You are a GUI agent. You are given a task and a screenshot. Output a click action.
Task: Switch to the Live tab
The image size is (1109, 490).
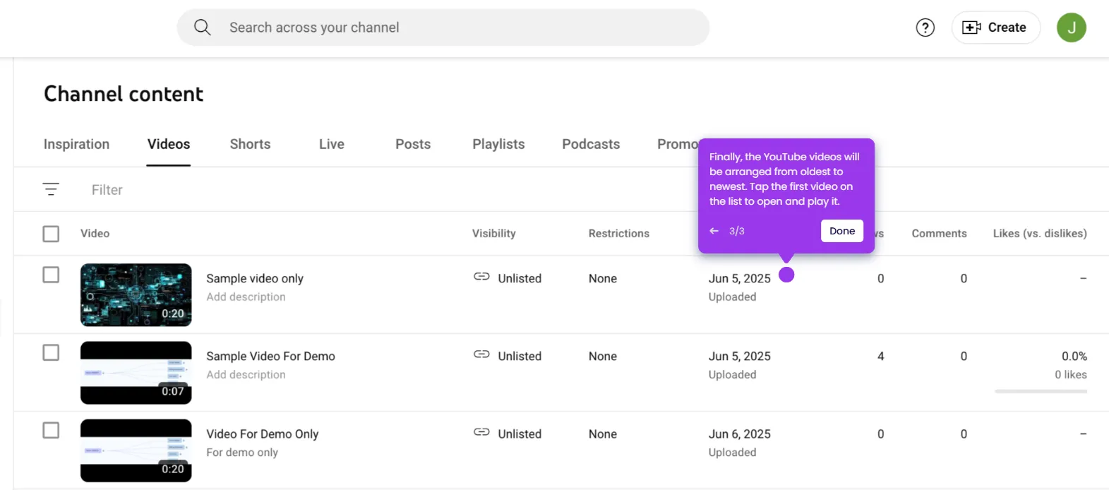(x=332, y=144)
